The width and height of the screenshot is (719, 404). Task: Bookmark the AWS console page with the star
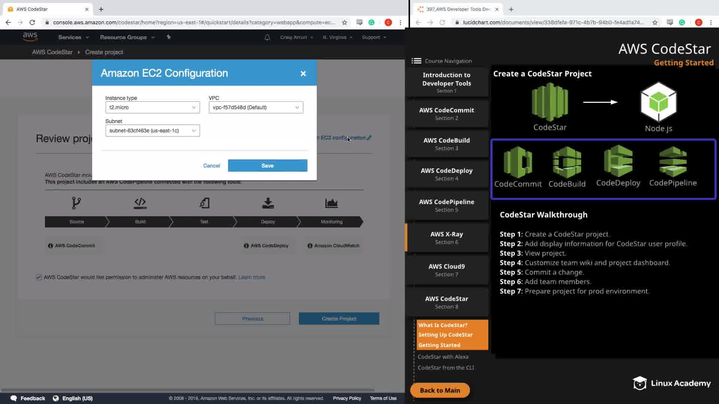[x=344, y=22]
